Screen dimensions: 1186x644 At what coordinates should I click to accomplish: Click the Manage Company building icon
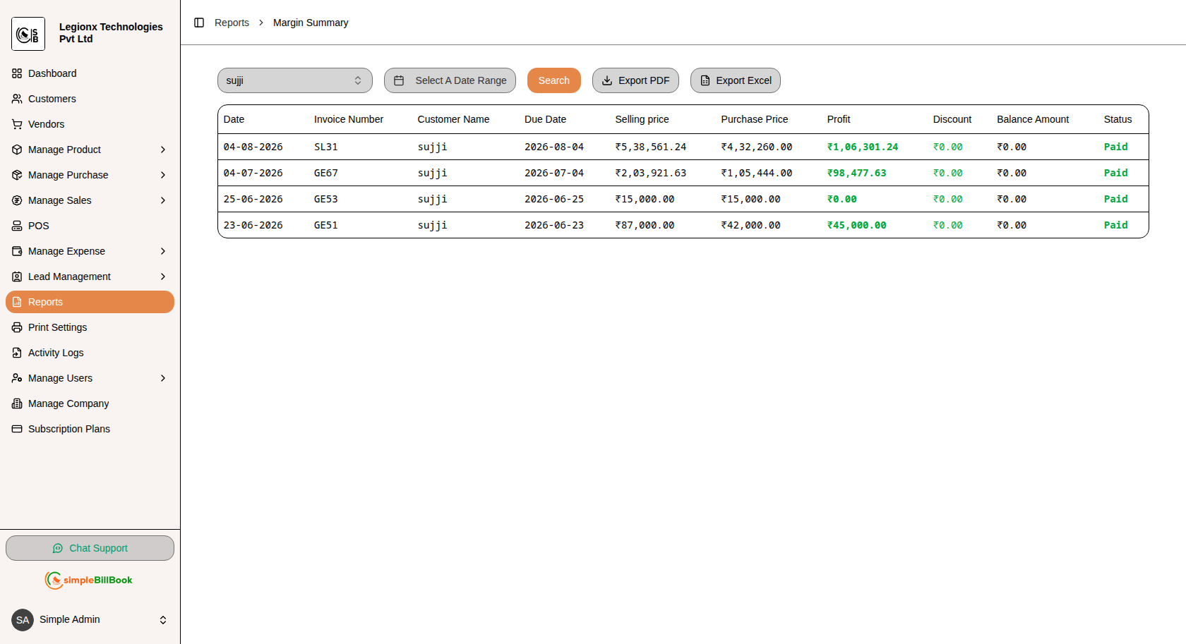click(17, 403)
